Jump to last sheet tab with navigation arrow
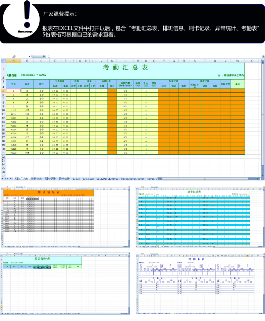 pos(11,179)
